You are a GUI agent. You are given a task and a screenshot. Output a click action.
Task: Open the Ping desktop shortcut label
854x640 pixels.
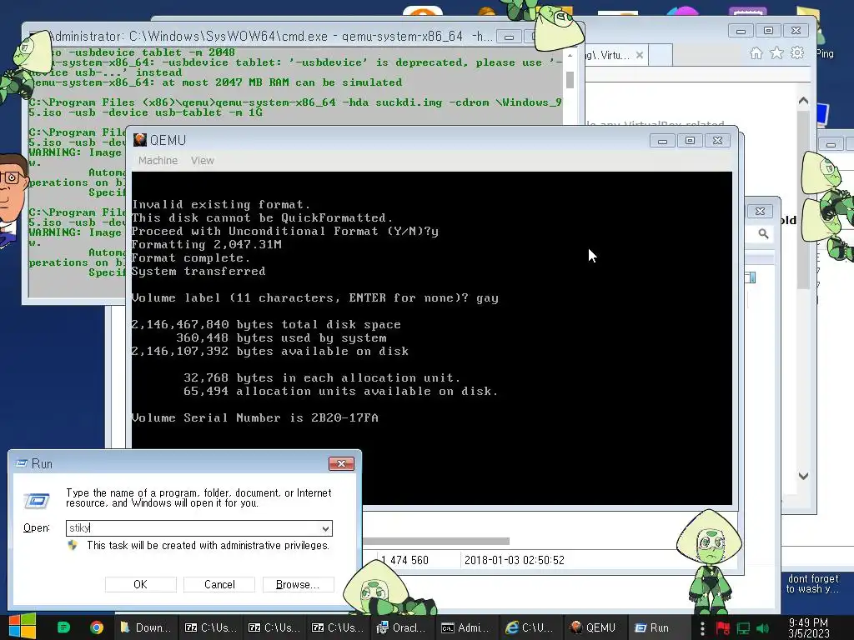point(825,53)
